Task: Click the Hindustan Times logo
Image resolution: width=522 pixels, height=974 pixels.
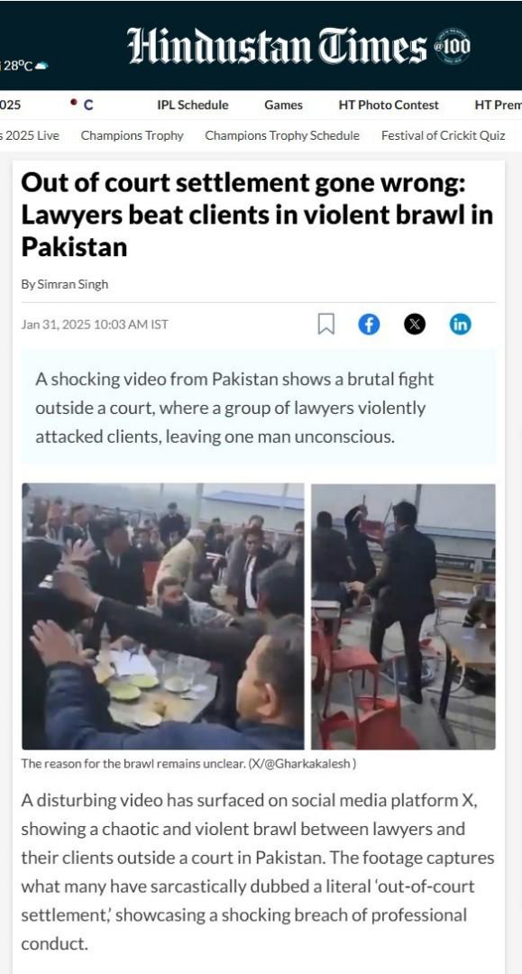Action: click(x=277, y=45)
